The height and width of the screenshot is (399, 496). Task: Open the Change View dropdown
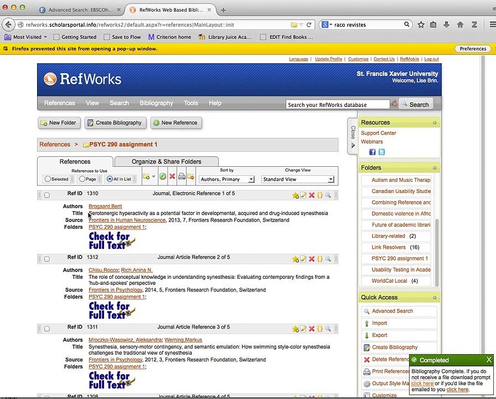[298, 179]
